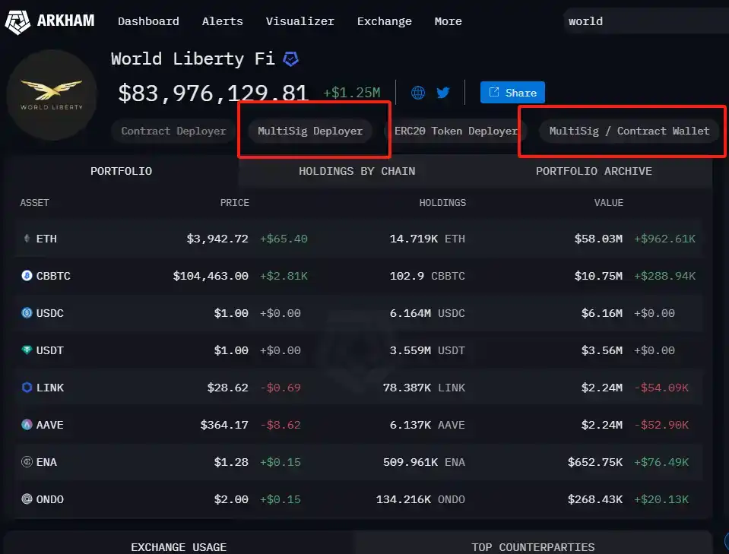This screenshot has width=729, height=554.
Task: Select the MultiSig / Contract Wallet tag
Action: pyautogui.click(x=629, y=131)
